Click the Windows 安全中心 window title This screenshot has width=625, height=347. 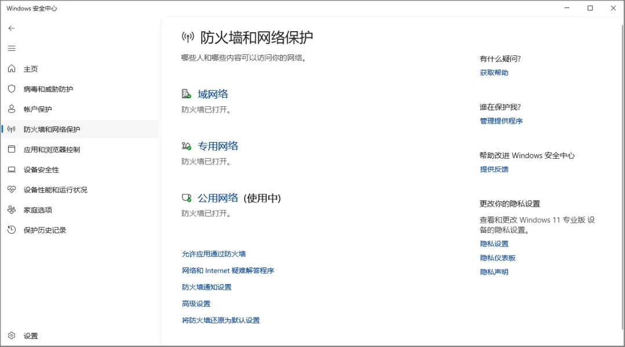click(x=32, y=8)
